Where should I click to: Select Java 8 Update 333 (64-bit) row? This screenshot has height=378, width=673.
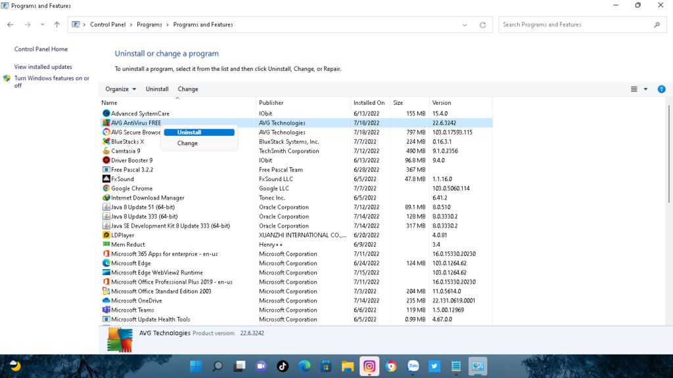[x=296, y=217]
